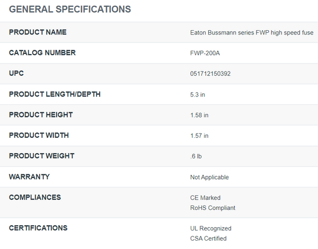Image resolution: width=318 pixels, height=249 pixels.
Task: Select the CE Marked compliance entry
Action: pos(205,198)
